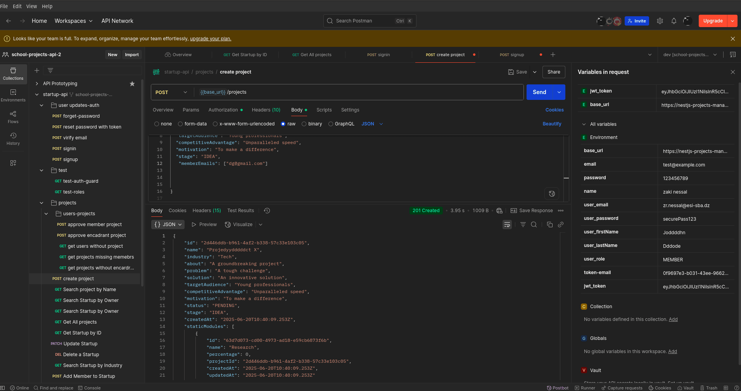Click the Search Postman field

370,21
